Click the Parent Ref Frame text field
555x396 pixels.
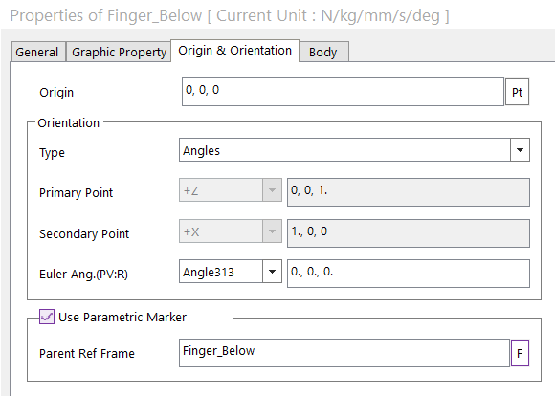[344, 353]
